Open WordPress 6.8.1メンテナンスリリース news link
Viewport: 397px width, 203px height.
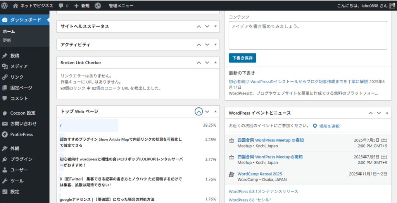click(263, 191)
